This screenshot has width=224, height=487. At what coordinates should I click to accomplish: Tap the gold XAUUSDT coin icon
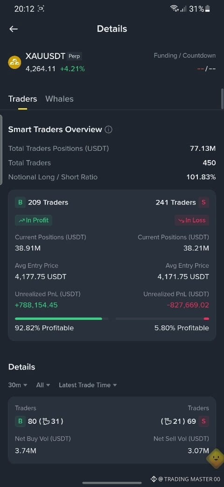point(14,62)
